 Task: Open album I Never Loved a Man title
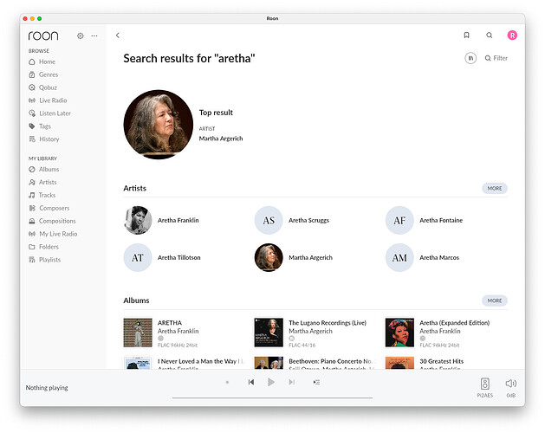click(201, 361)
